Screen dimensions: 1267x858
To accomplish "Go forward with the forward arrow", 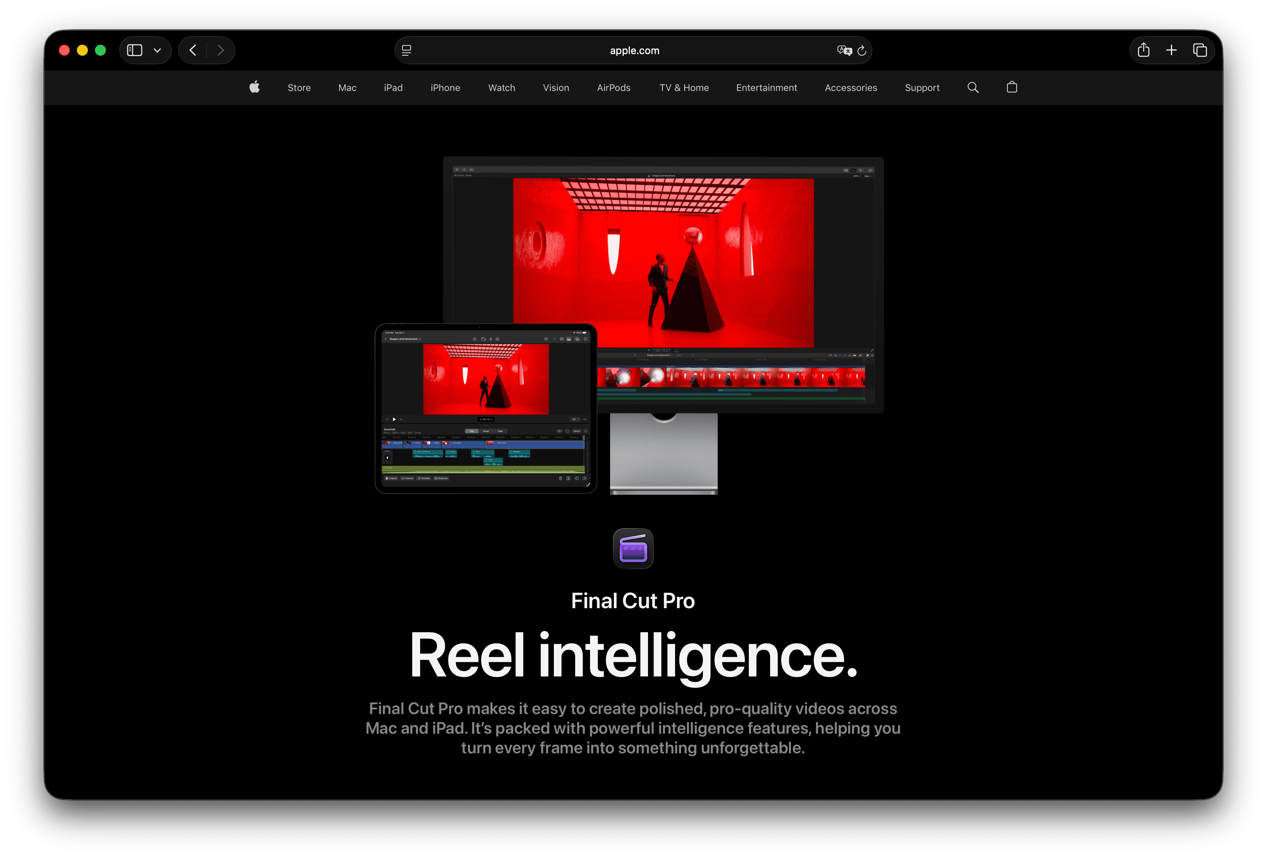I will click(x=221, y=50).
